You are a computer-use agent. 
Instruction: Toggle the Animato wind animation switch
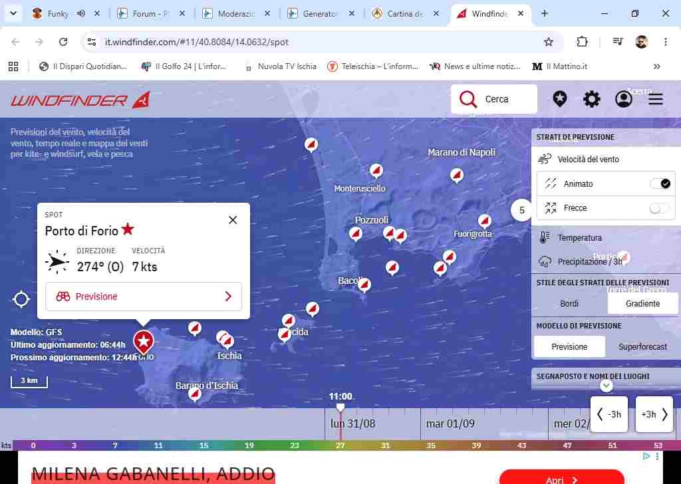click(x=660, y=183)
